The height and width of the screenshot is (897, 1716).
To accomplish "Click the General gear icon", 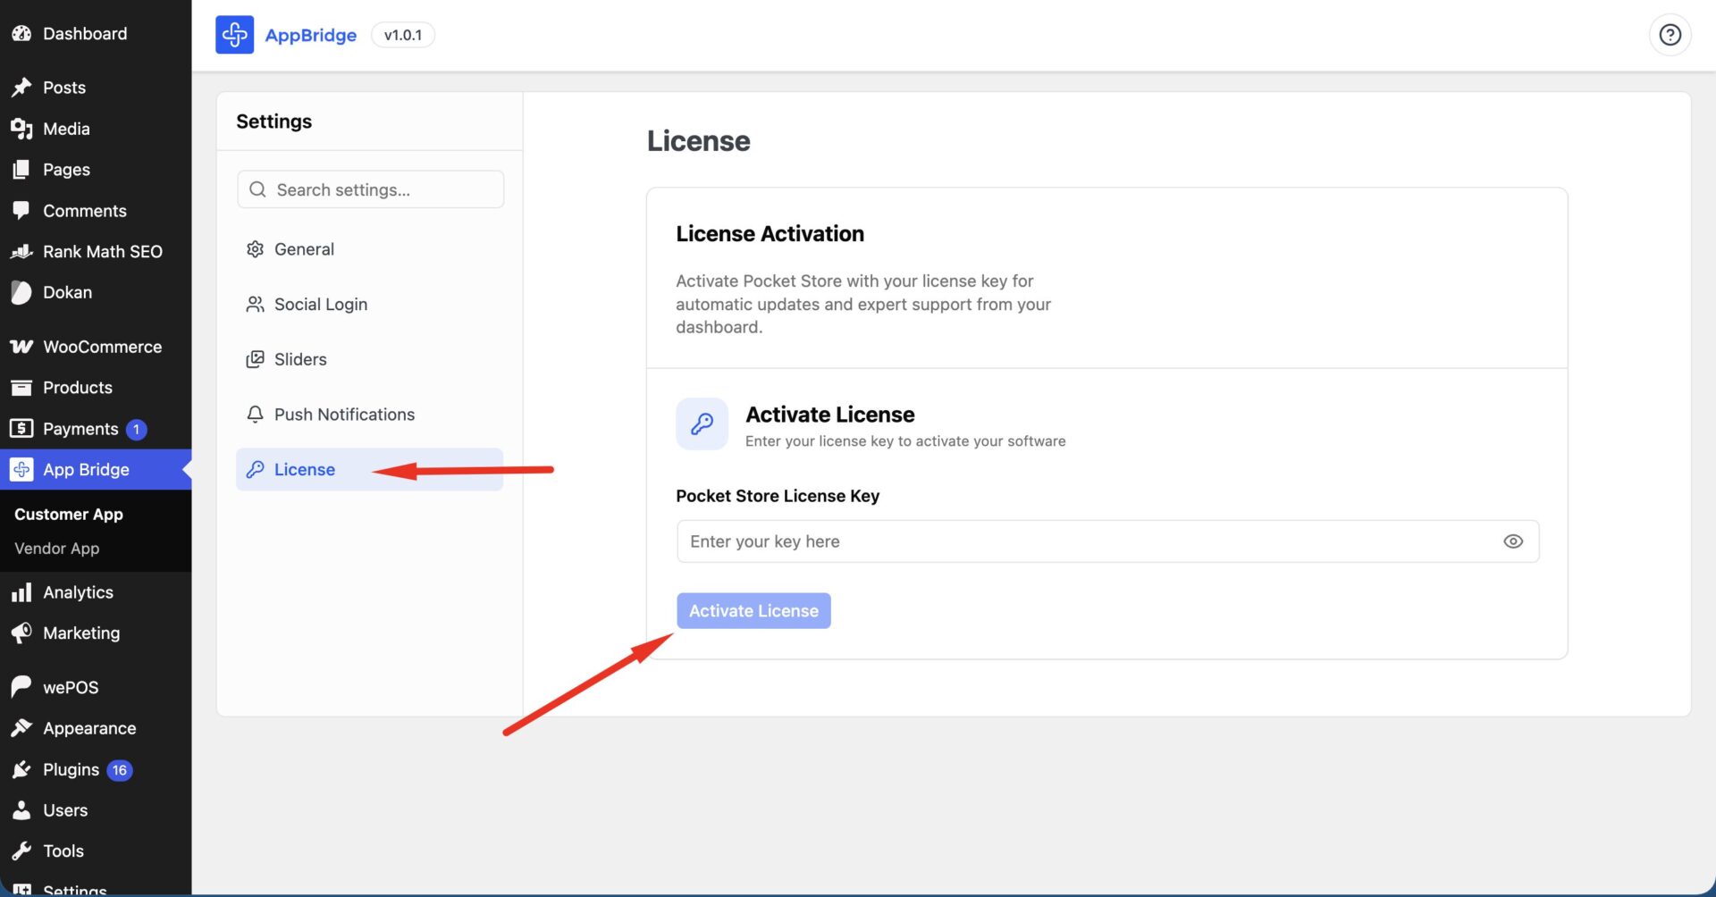I will [255, 249].
